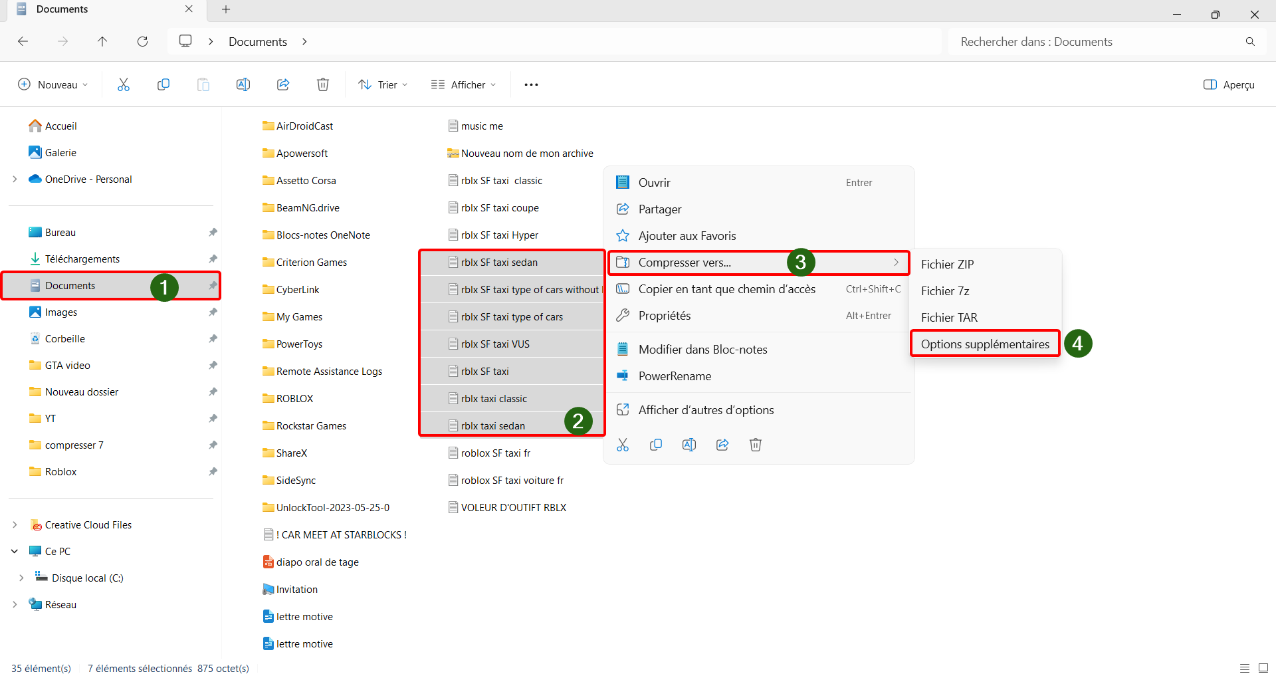Refresh the Documents folder view
1276x678 pixels.
click(142, 41)
